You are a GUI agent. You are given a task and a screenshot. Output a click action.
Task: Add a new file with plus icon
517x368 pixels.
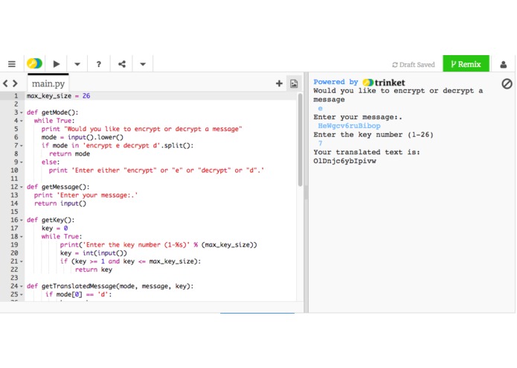[x=279, y=83]
